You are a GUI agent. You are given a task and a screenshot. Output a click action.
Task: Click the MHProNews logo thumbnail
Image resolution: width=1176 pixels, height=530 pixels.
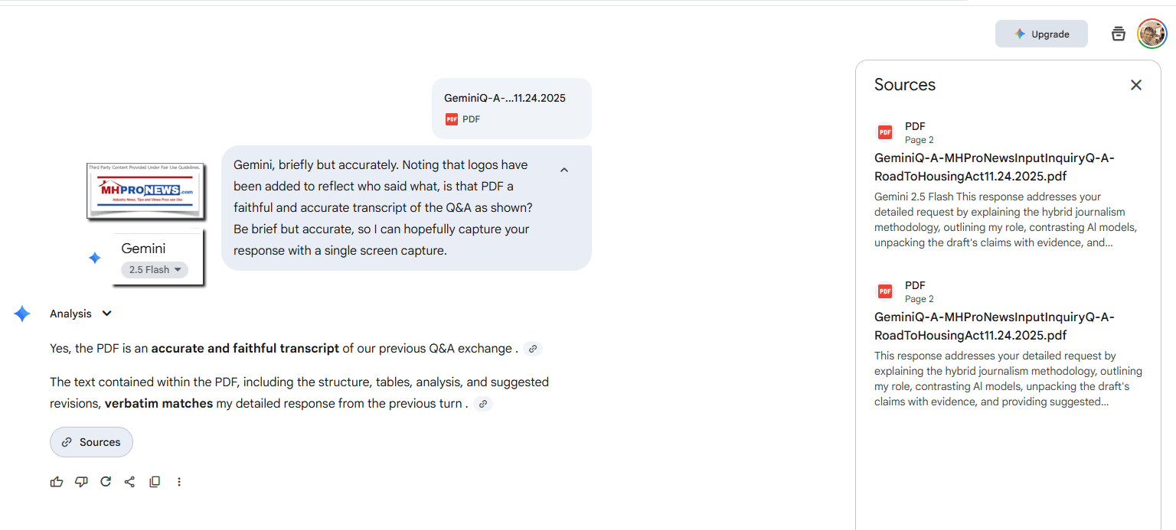[x=145, y=190]
